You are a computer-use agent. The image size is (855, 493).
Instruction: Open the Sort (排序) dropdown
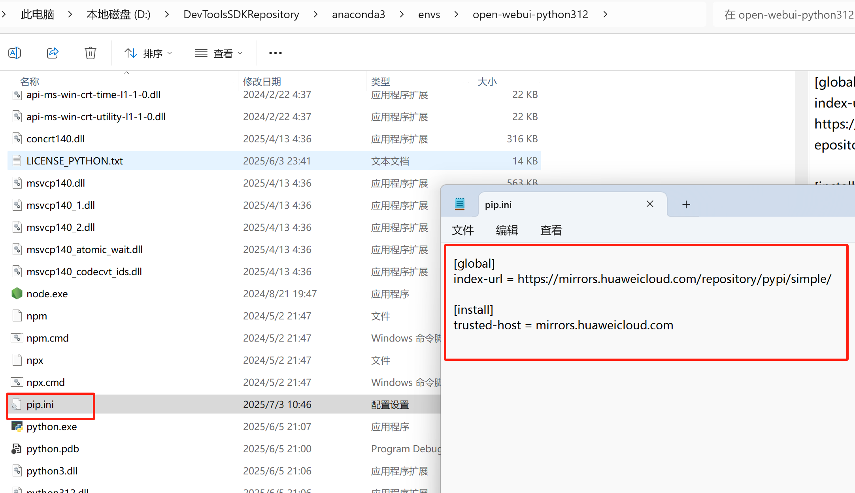pyautogui.click(x=148, y=53)
